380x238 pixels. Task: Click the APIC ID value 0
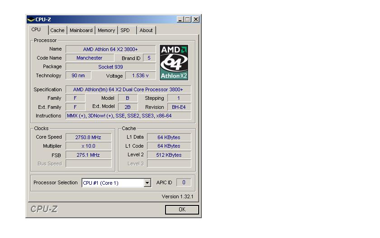click(x=184, y=182)
